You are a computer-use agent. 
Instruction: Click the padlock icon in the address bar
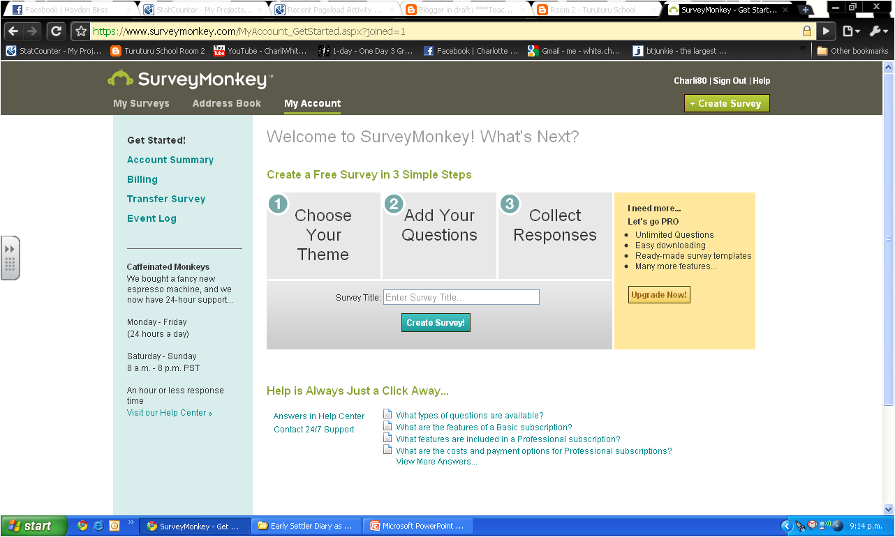807,31
